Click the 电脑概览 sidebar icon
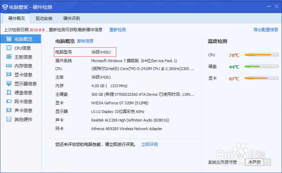Screen dimensions: 282x173 tap(9, 39)
